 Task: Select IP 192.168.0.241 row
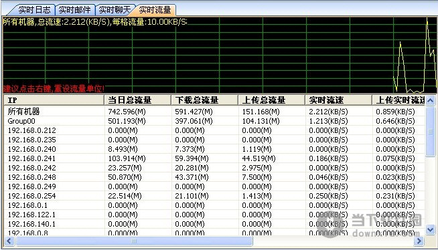[x=214, y=158]
